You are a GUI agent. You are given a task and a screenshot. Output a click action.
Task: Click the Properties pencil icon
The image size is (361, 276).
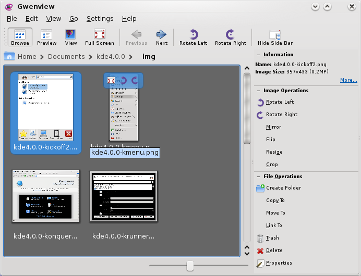click(x=260, y=264)
